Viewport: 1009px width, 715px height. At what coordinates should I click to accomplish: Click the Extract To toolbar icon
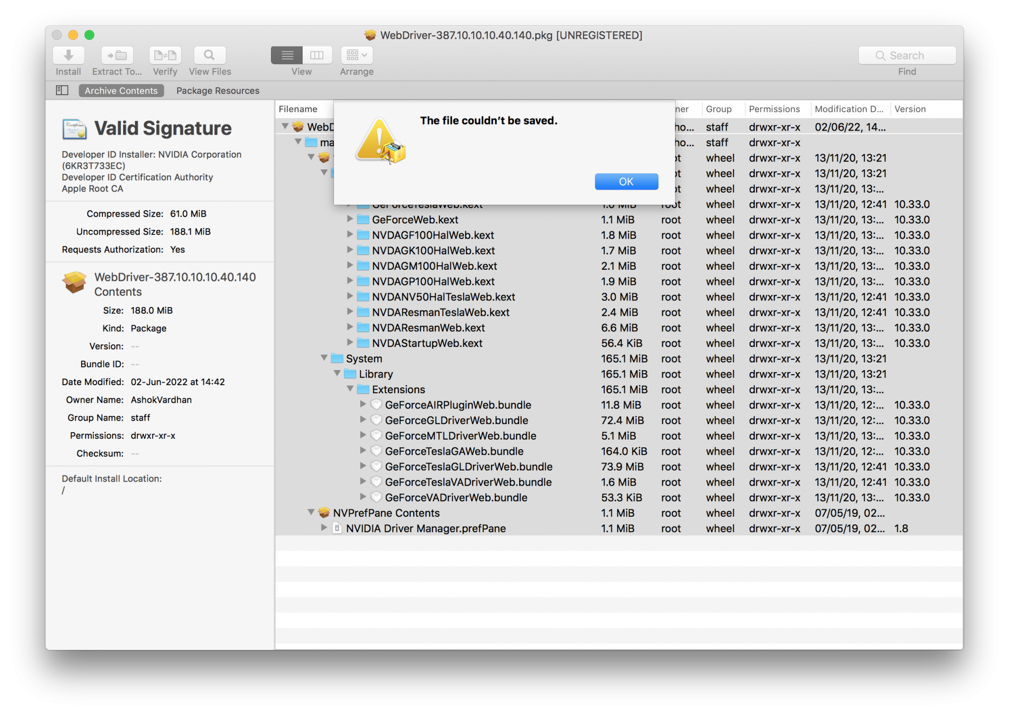(x=117, y=55)
